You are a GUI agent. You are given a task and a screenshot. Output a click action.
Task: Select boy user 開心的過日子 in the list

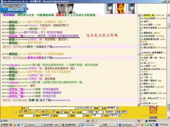[x=150, y=47]
